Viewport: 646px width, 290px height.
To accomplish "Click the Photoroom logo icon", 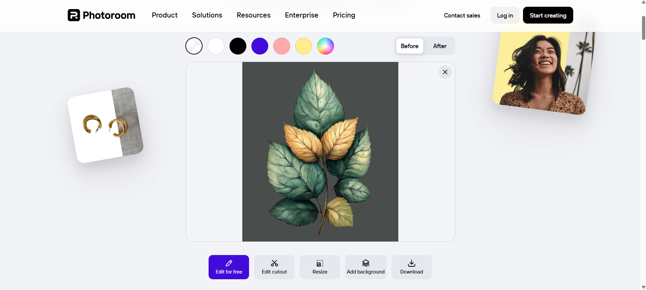I will coord(74,15).
